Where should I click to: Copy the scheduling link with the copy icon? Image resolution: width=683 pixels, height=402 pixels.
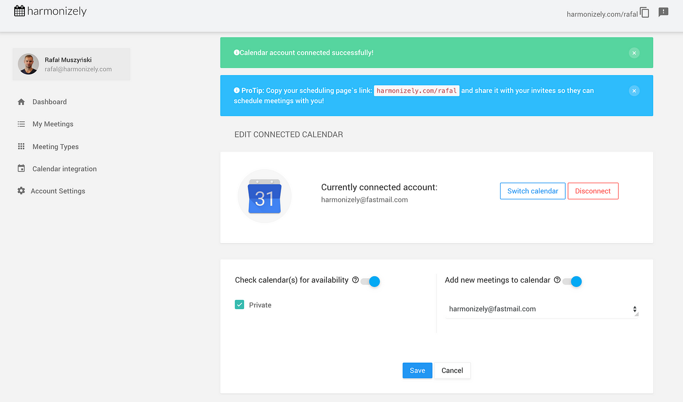point(645,13)
